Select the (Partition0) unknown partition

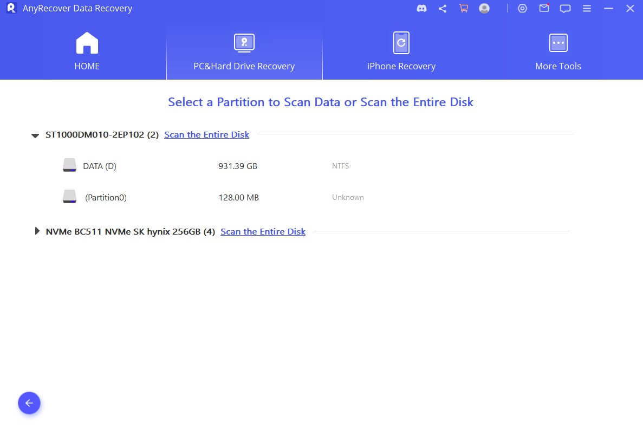[x=105, y=198]
